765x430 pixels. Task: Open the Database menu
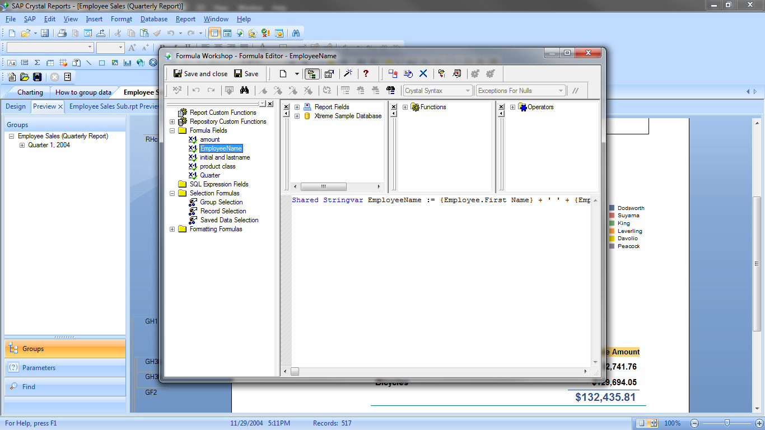(x=154, y=19)
